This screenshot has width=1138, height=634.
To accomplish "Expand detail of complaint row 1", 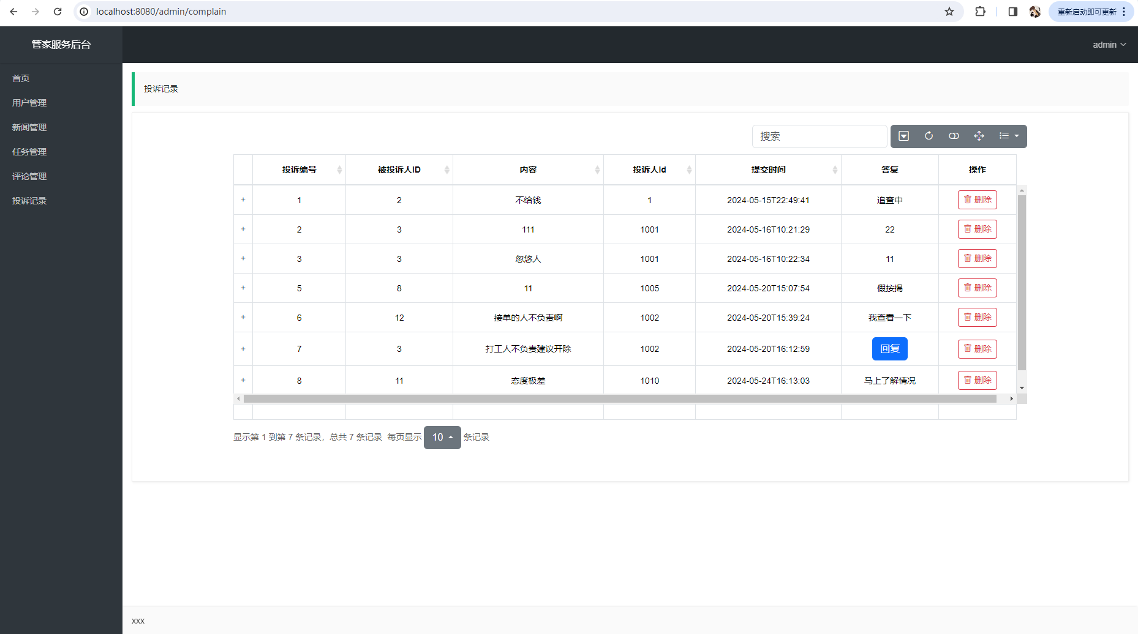I will click(x=243, y=200).
